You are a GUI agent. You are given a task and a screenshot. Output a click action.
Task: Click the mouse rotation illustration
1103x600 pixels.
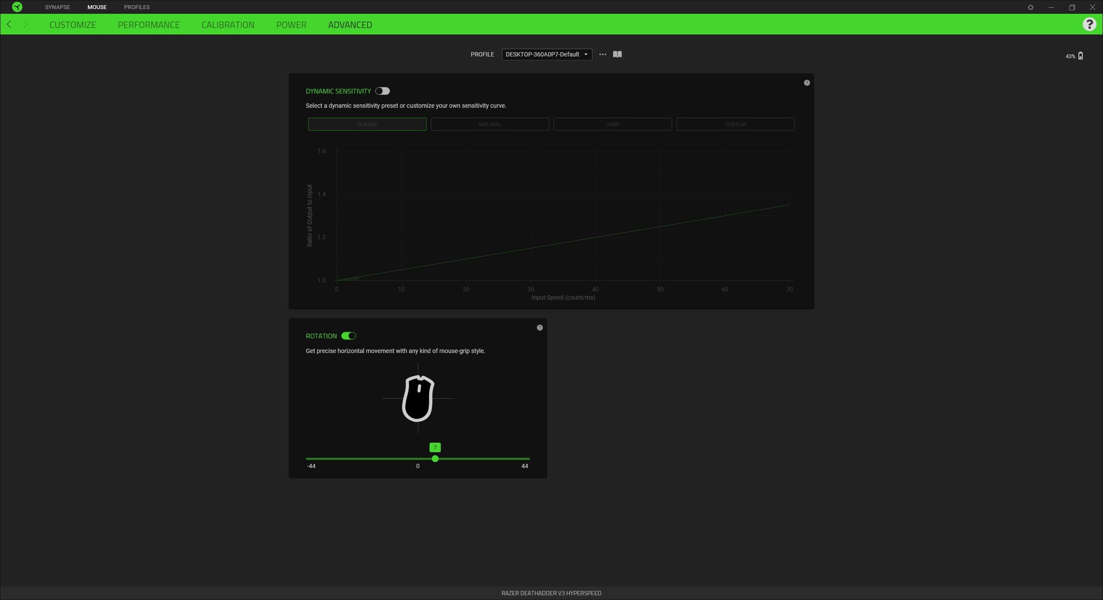tap(418, 398)
